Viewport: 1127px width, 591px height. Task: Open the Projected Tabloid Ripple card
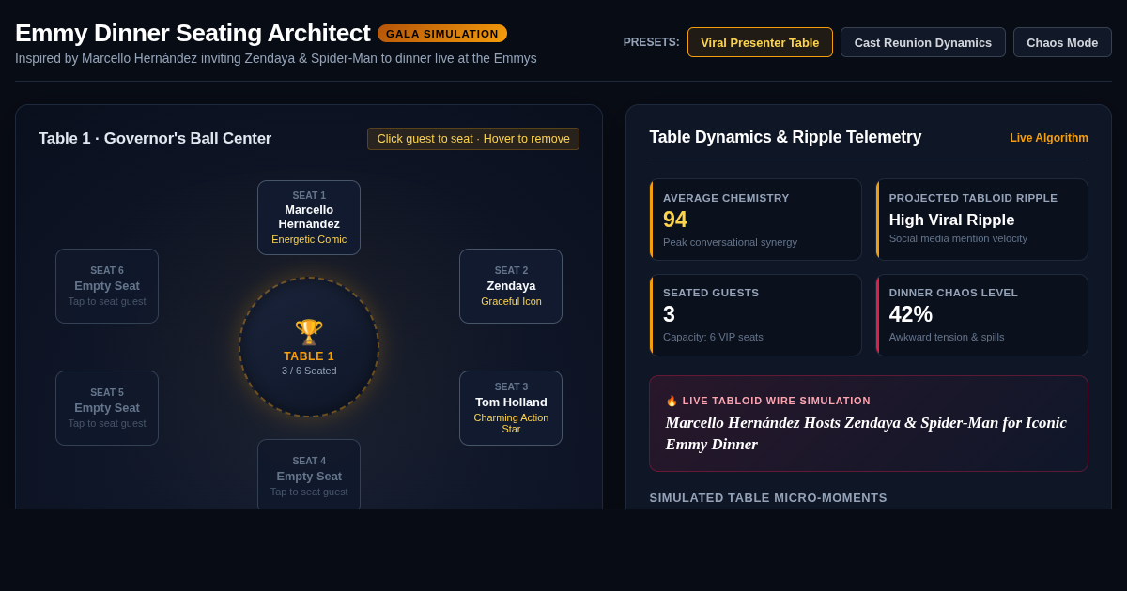pos(981,220)
